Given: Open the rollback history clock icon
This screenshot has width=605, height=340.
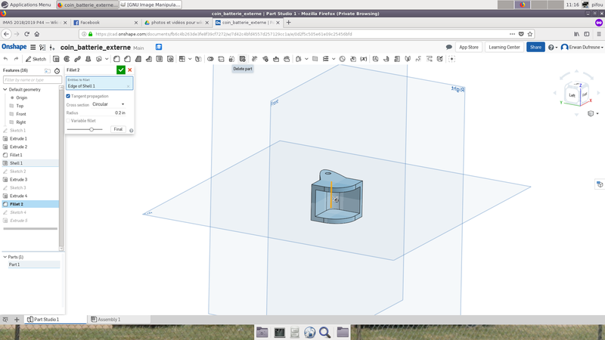Looking at the screenshot, I should click(x=57, y=70).
